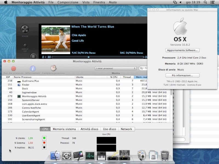Viewport: 219px width, 164px height.
Task: Open the piano keyboard MIDI Dock icon
Action: tap(101, 156)
